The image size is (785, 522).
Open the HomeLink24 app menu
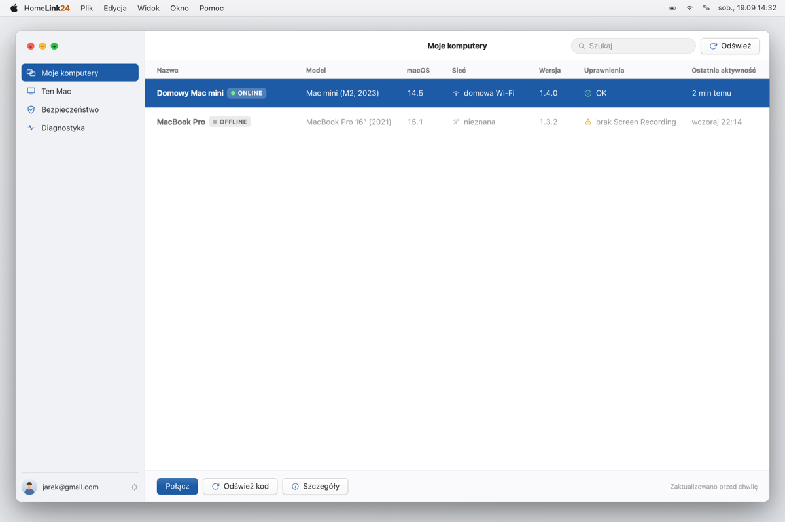47,8
